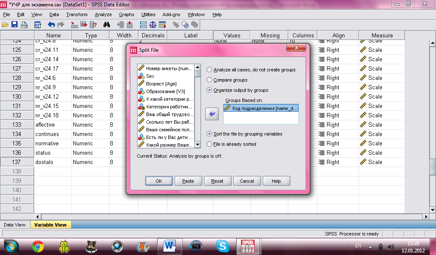This screenshot has height=255, width=436.
Task: Click the volume speaker tray icon
Action: (391, 246)
